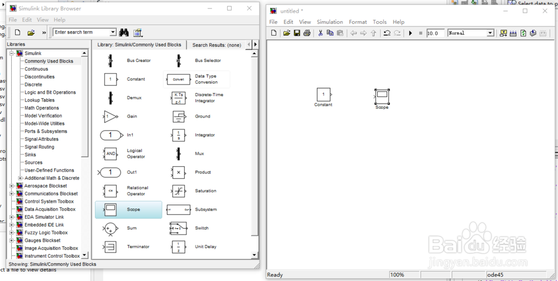Expand the EDA Simulator Link node
The height and width of the screenshot is (281, 558).
pyautogui.click(x=11, y=217)
